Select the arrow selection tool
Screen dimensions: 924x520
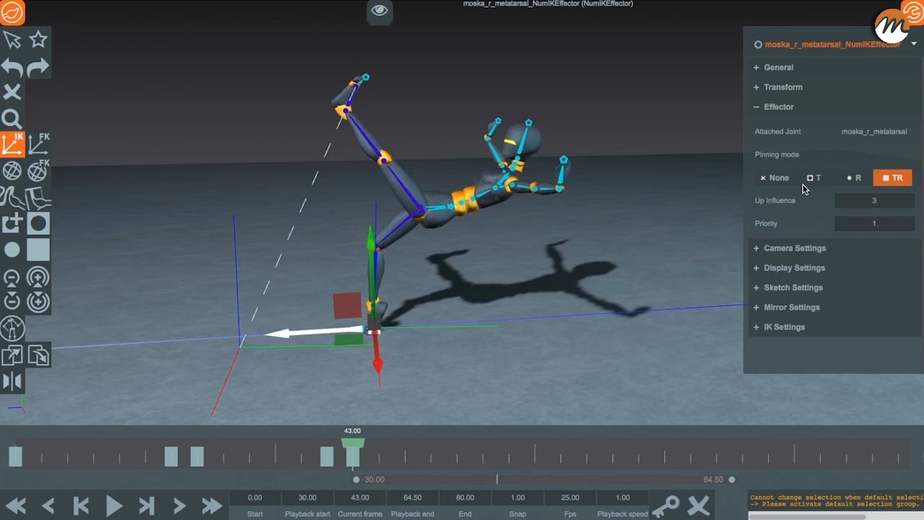pyautogui.click(x=12, y=40)
